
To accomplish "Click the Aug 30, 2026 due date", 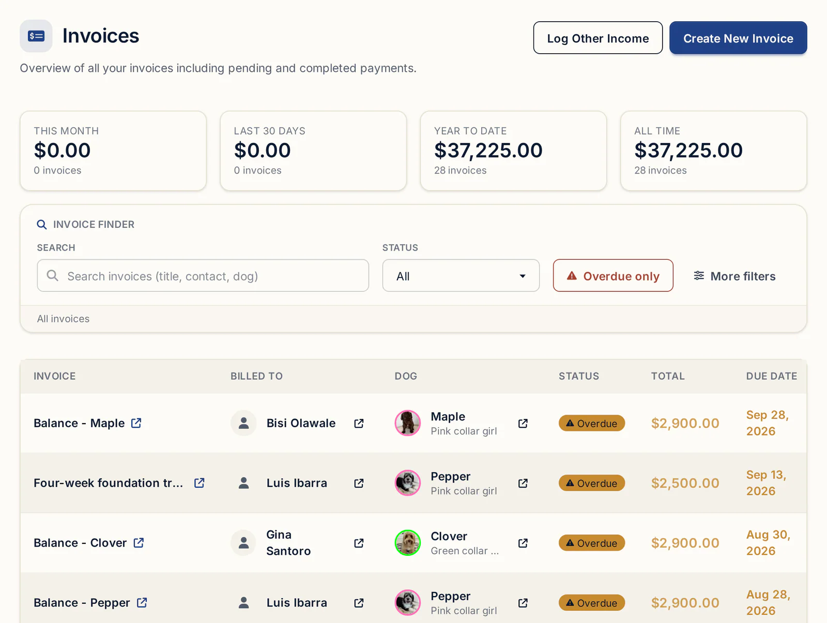I will [x=769, y=543].
